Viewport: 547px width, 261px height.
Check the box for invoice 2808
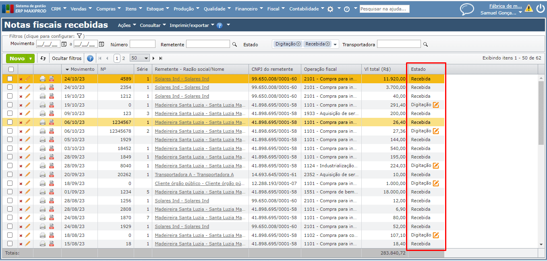10,209
